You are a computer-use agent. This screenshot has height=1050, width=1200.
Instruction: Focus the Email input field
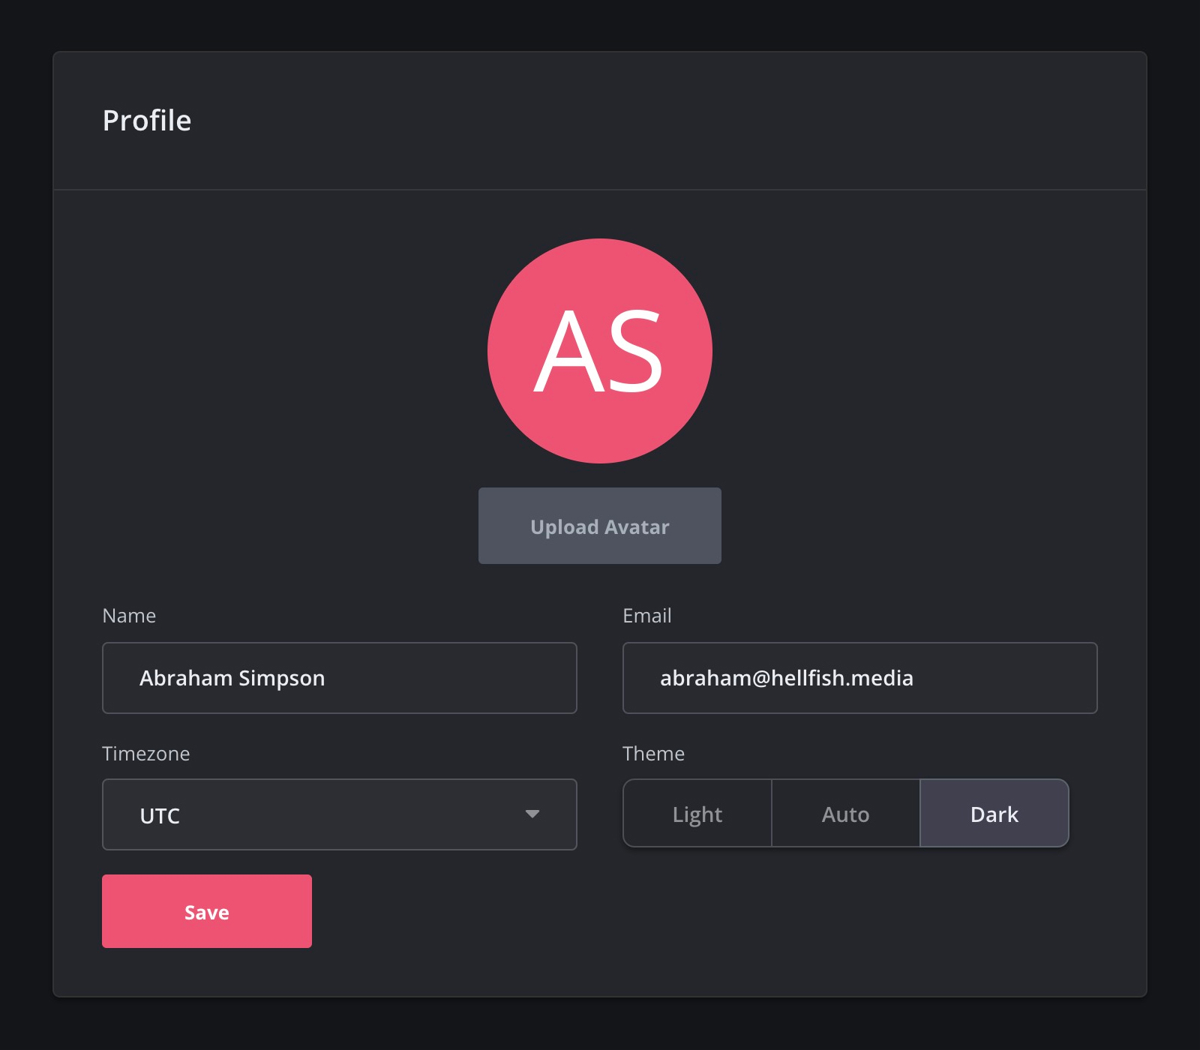(x=860, y=678)
